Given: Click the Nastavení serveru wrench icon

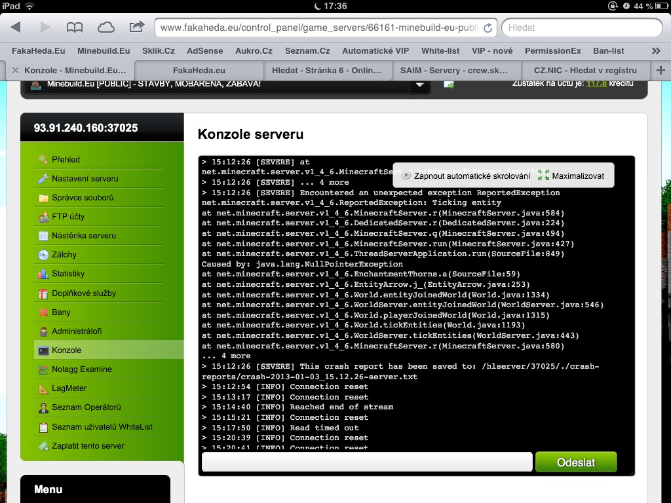Looking at the screenshot, I should pyautogui.click(x=43, y=179).
